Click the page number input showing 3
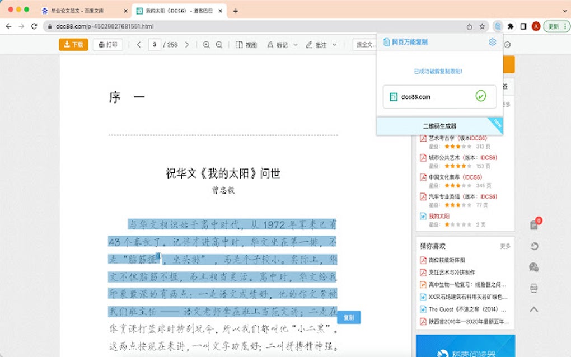This screenshot has height=357, width=571. point(155,45)
